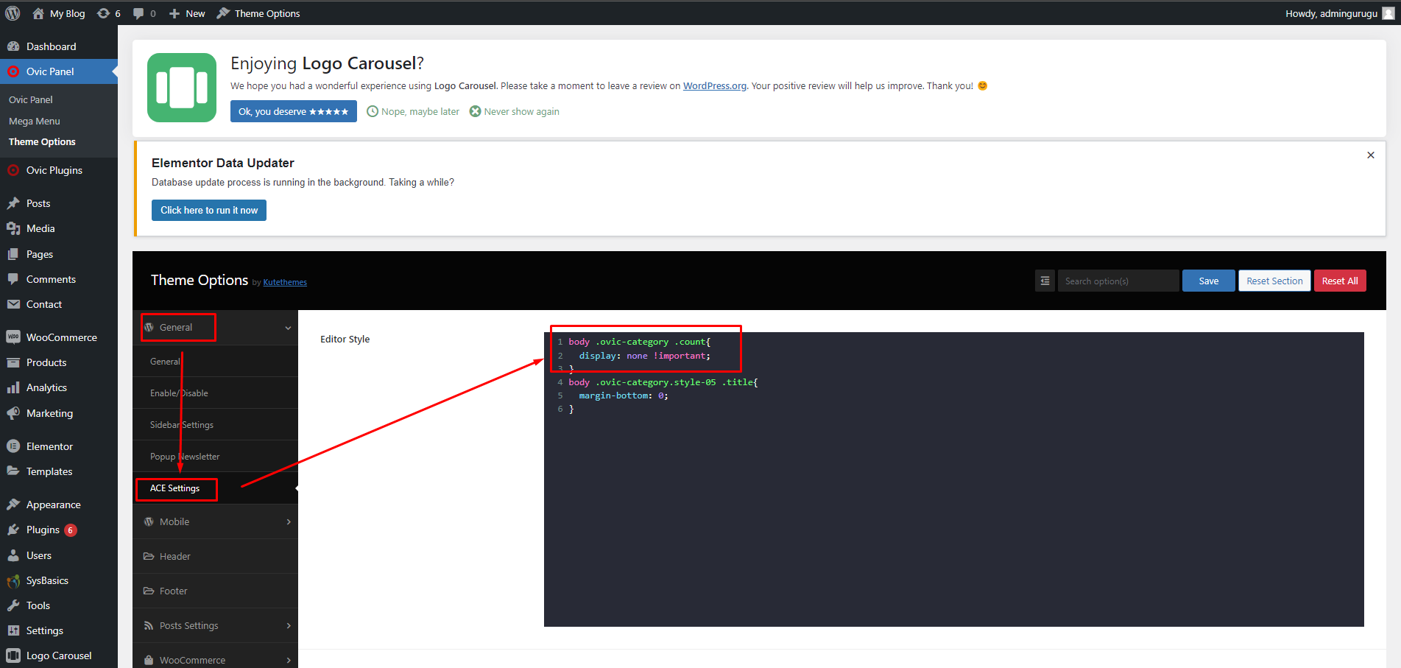The width and height of the screenshot is (1401, 668).
Task: Select the Ovic Panel sidebar icon
Action: [x=13, y=71]
